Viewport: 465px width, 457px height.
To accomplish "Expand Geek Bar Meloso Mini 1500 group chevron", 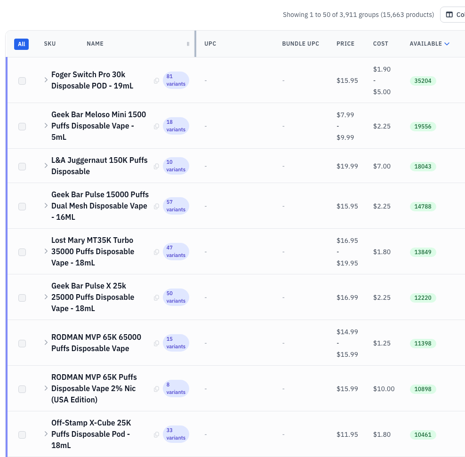I will click(46, 126).
